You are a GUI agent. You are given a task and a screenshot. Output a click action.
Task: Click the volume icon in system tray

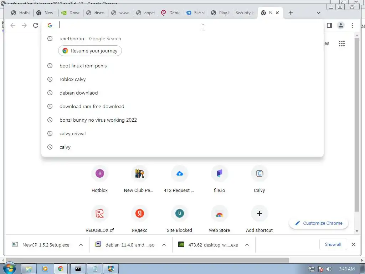point(329,269)
